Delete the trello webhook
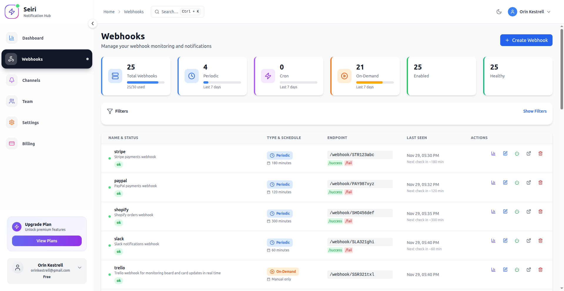 pos(540,270)
